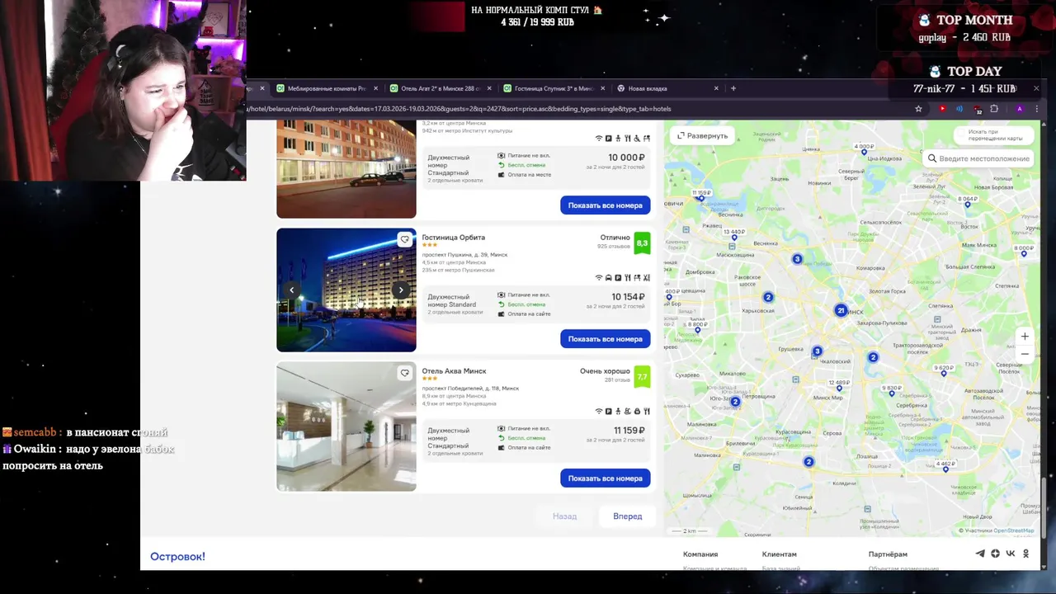Open the VK icon in footer
The width and height of the screenshot is (1056, 594).
point(1011,554)
